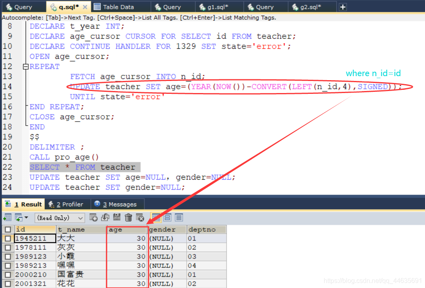Check the row checkbox for id 1978111
The width and height of the screenshot is (425, 288).
click(8, 247)
